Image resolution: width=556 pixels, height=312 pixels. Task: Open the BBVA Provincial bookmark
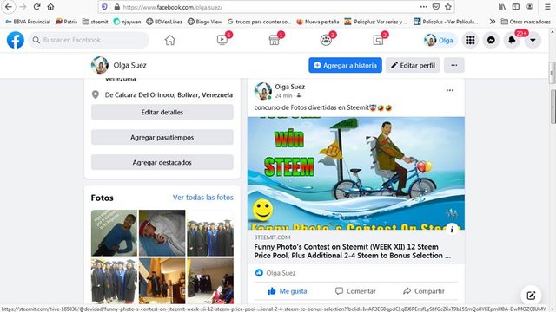(28, 22)
